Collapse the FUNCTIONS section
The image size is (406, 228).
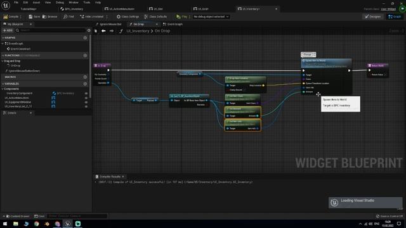click(3, 55)
